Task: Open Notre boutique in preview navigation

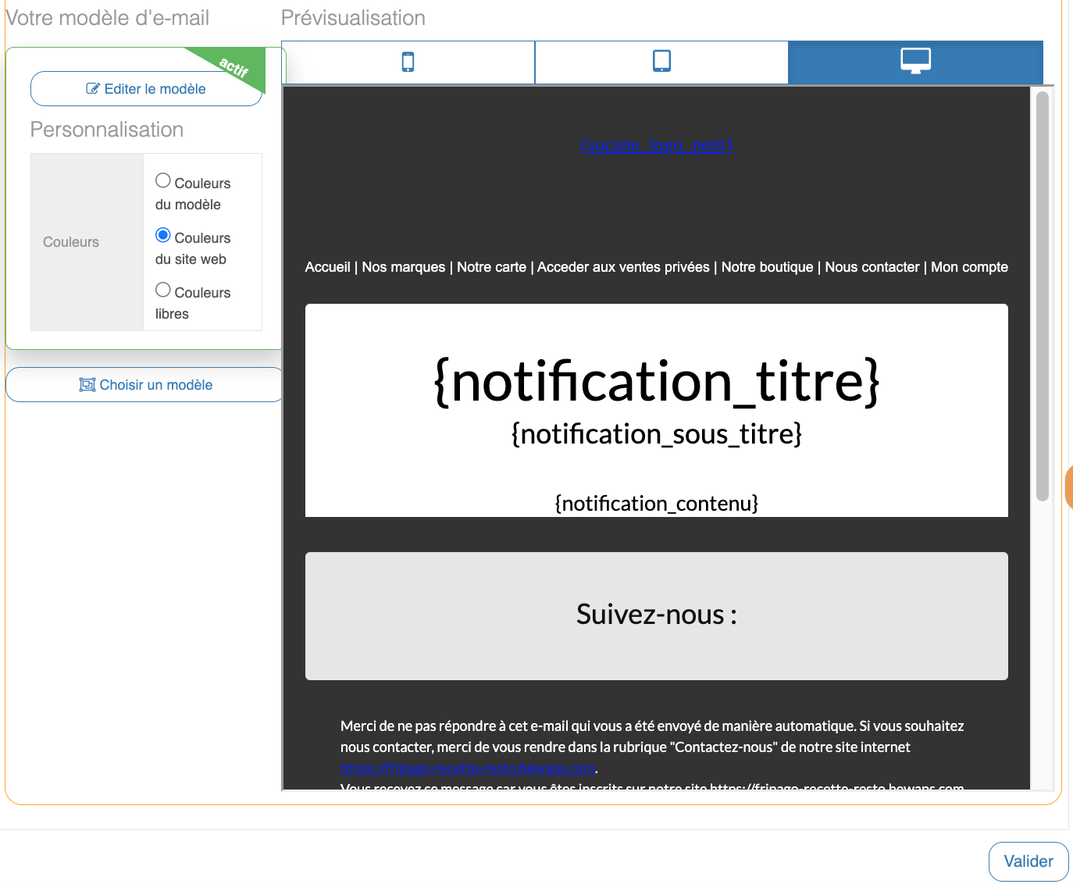Action: [767, 267]
